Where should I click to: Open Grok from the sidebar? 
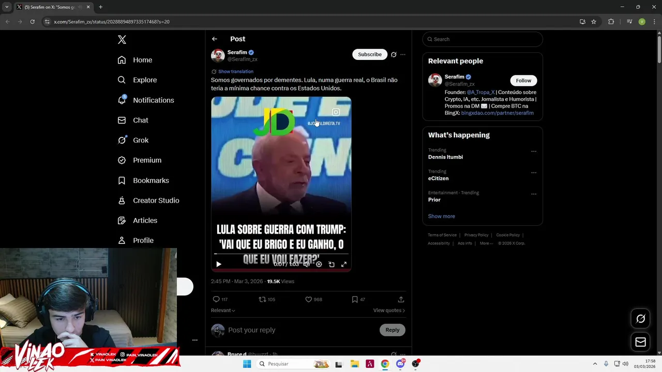pos(133,140)
